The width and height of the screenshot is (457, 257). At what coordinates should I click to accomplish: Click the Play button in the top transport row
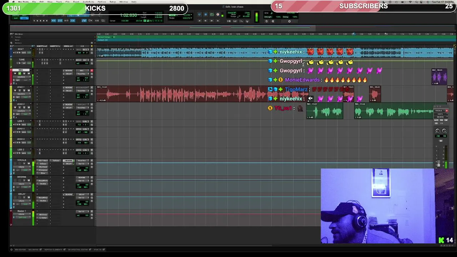click(212, 14)
